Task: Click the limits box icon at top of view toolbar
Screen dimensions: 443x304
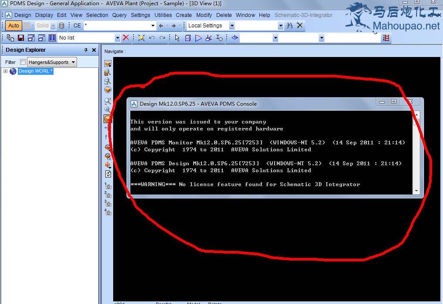Action: point(108,64)
